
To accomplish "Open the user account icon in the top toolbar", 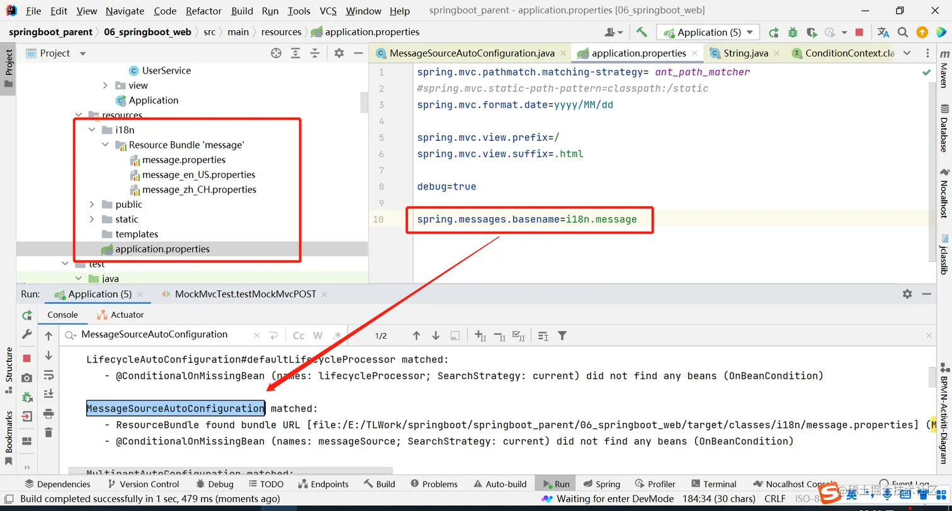I will (x=613, y=32).
